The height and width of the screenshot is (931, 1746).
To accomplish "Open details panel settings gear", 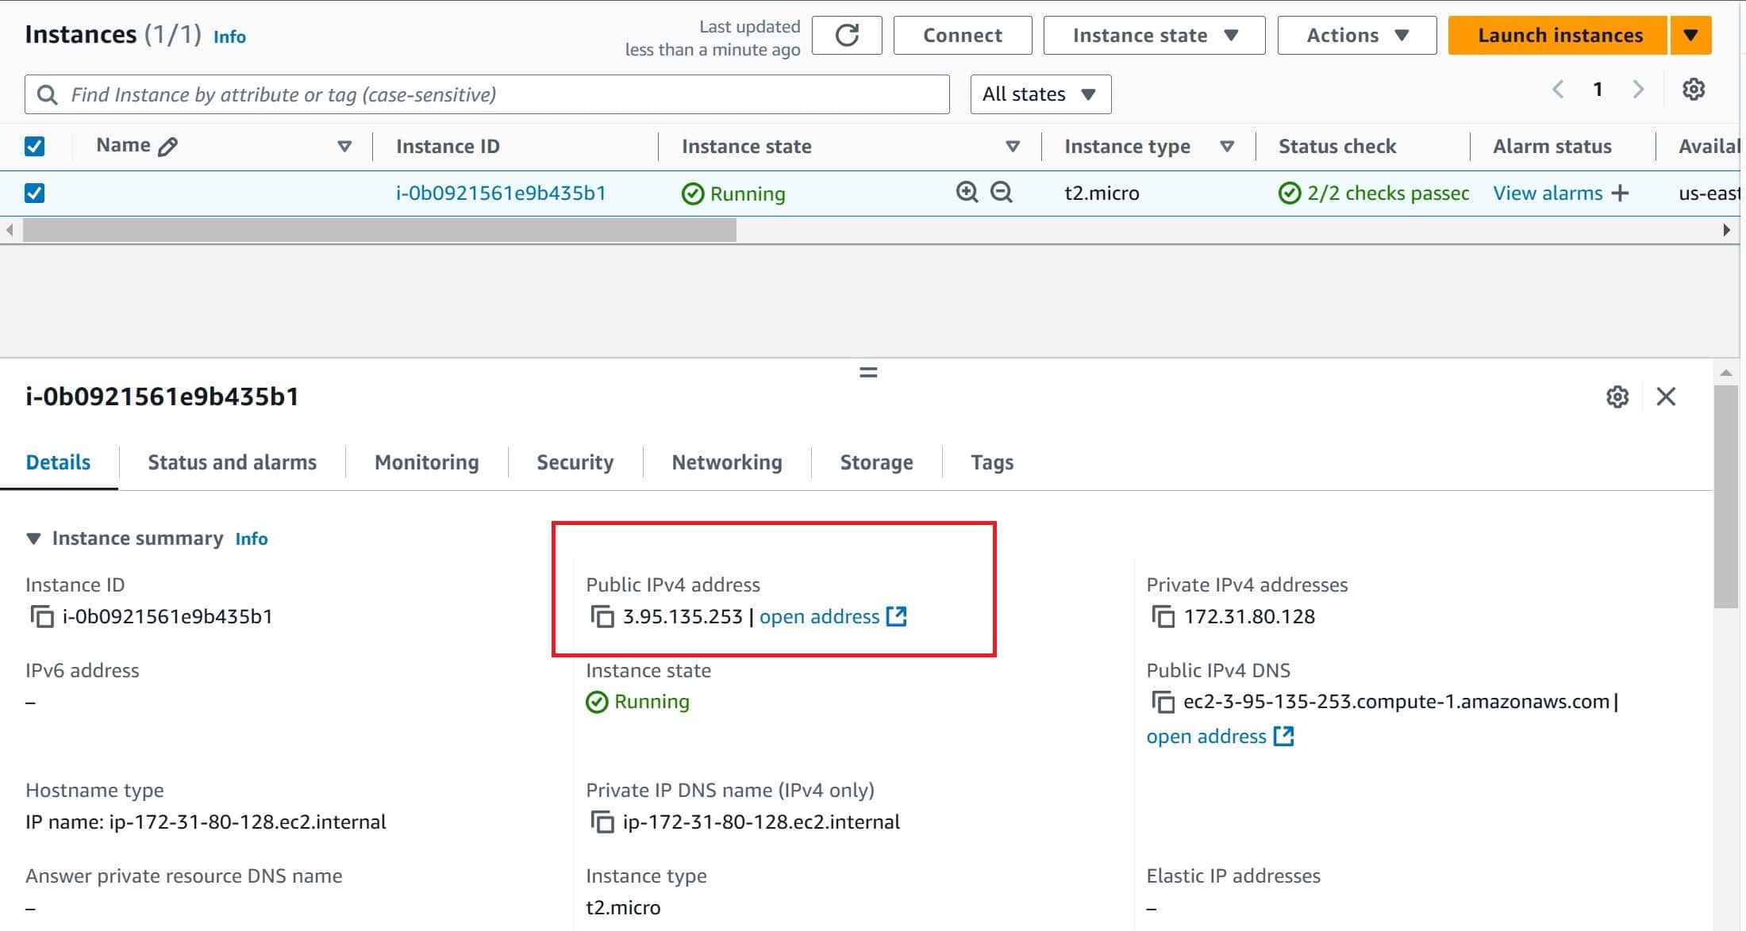I will coord(1617,397).
